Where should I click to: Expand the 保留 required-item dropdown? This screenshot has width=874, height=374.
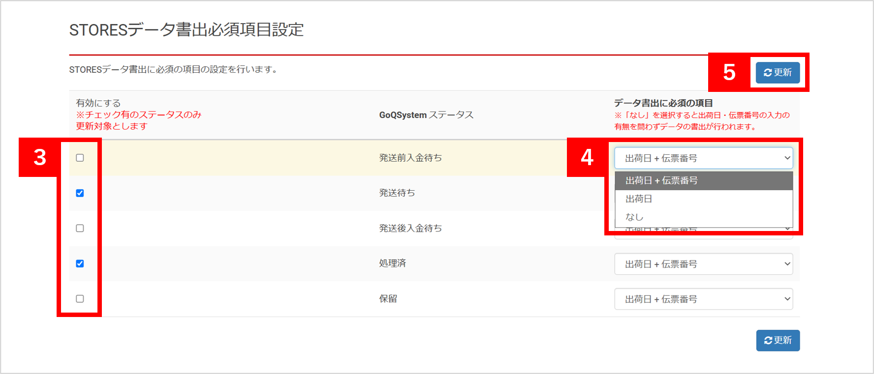pyautogui.click(x=704, y=299)
